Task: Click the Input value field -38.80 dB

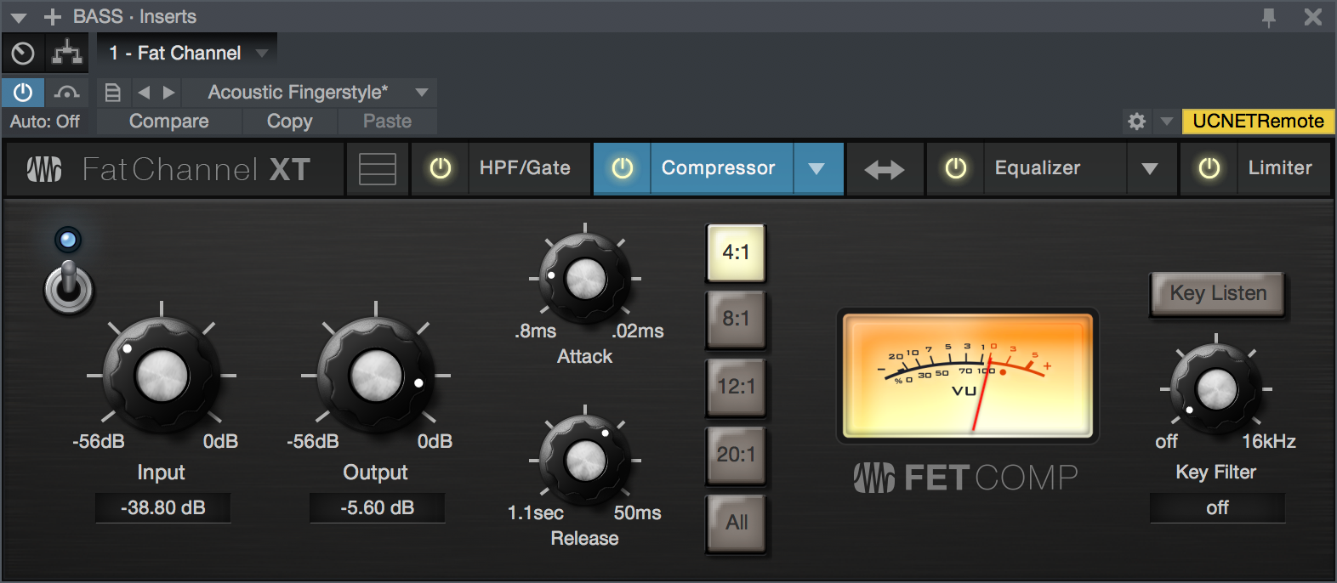Action: pos(162,508)
